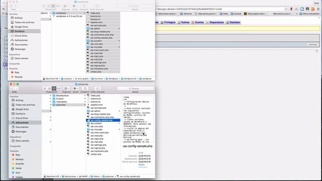Select column view in pelujones Finder window
322x181 pixels.
point(54,88)
